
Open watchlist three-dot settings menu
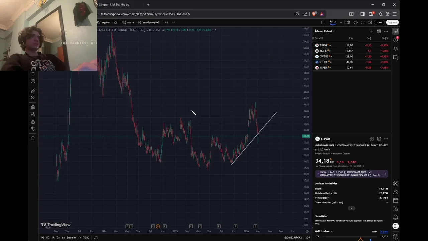tap(386, 31)
